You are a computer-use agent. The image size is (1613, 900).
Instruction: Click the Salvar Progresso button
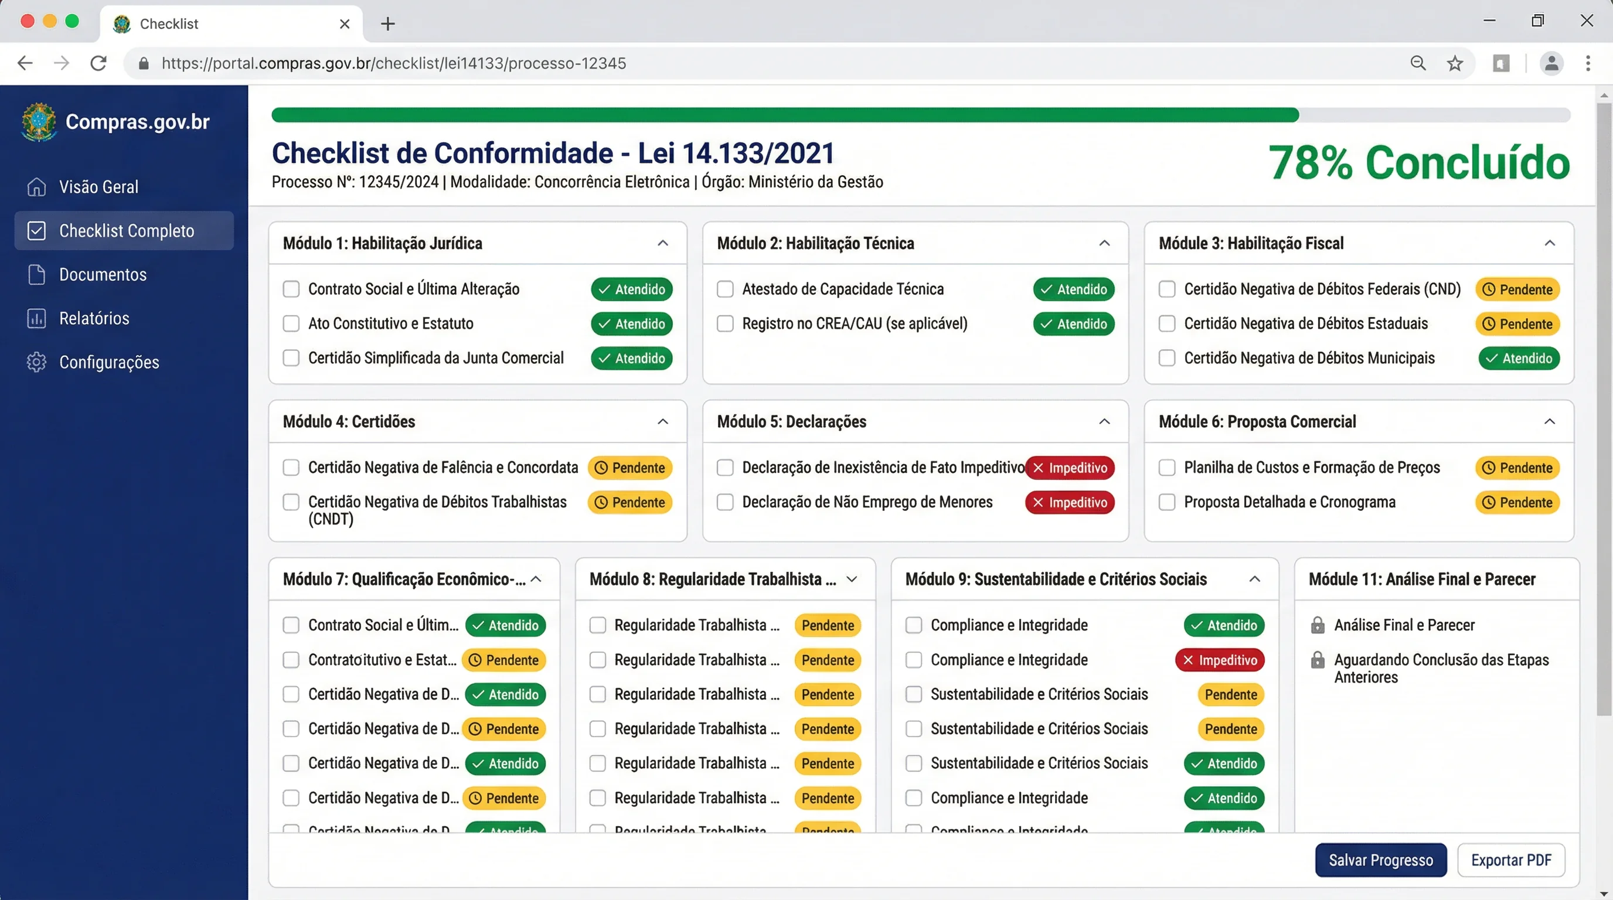point(1381,860)
